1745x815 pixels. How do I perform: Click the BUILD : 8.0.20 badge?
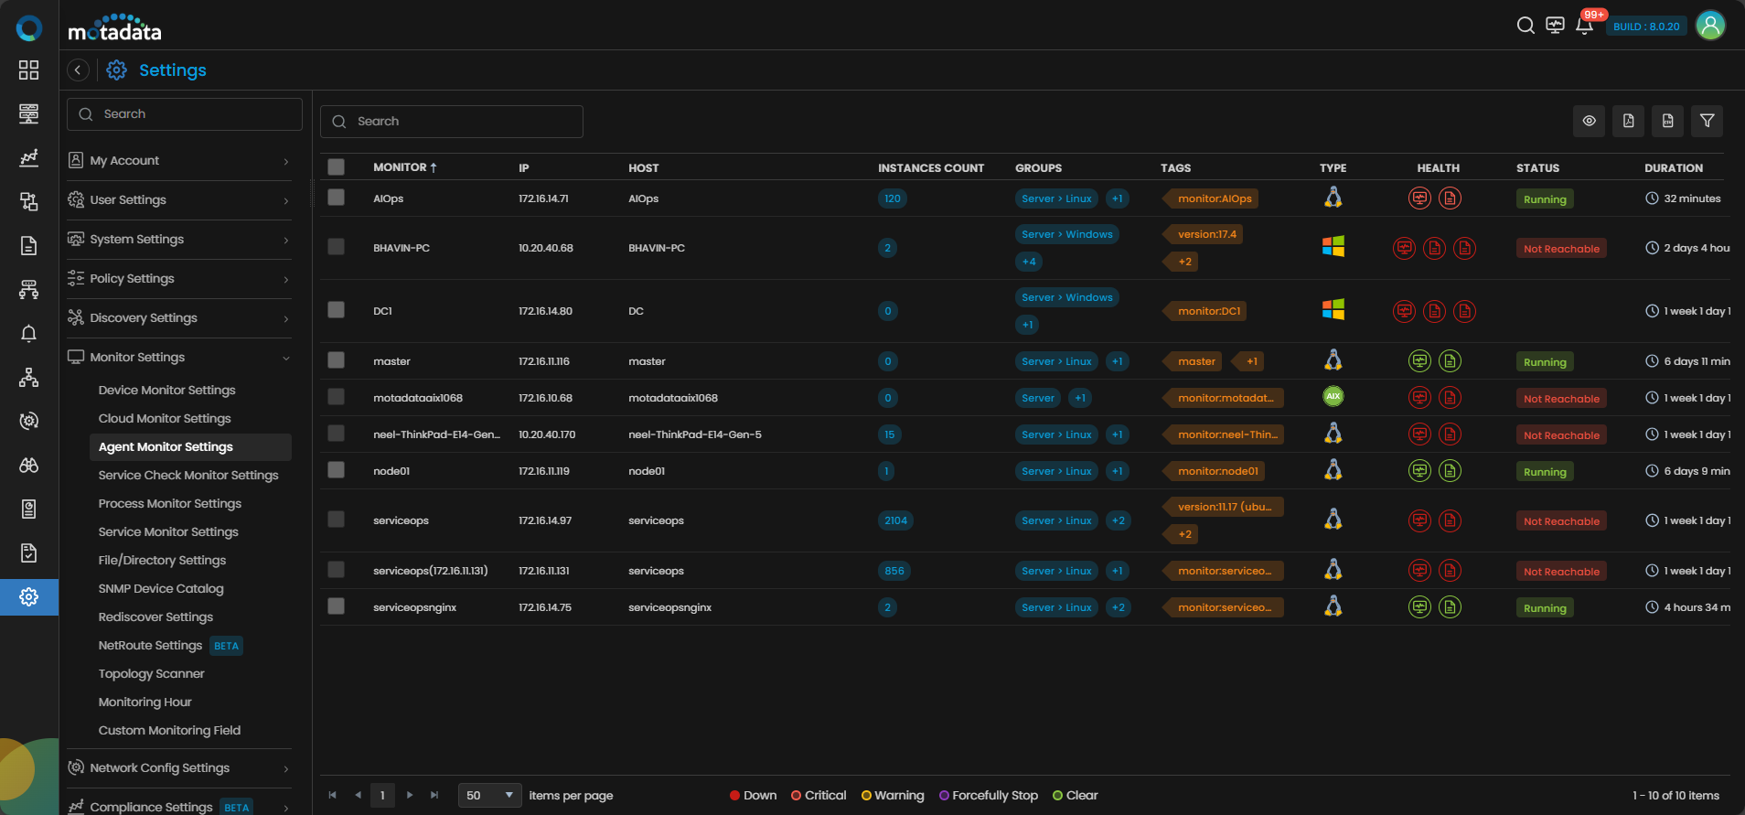pyautogui.click(x=1646, y=27)
